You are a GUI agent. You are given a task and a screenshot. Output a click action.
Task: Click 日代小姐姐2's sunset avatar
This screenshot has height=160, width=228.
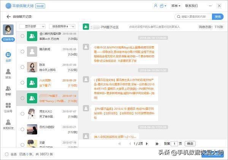coord(32,129)
